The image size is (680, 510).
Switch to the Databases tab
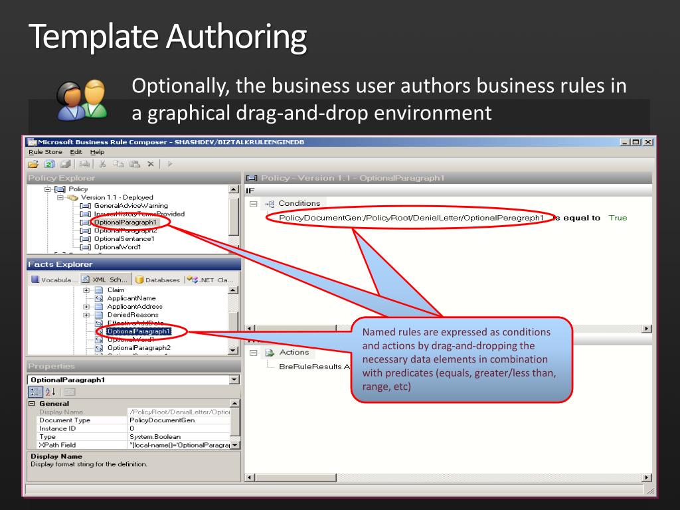157,280
